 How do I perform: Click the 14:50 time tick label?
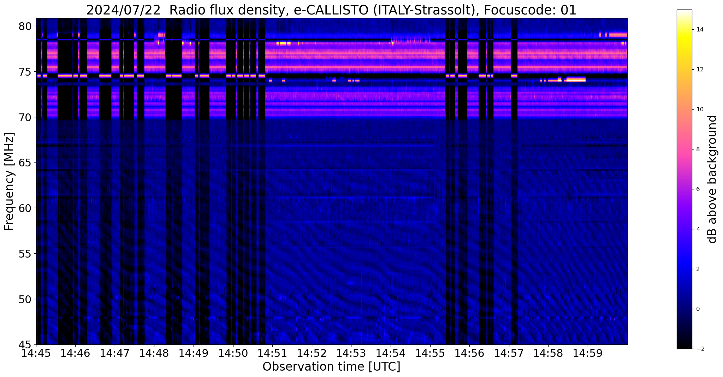[x=233, y=353]
